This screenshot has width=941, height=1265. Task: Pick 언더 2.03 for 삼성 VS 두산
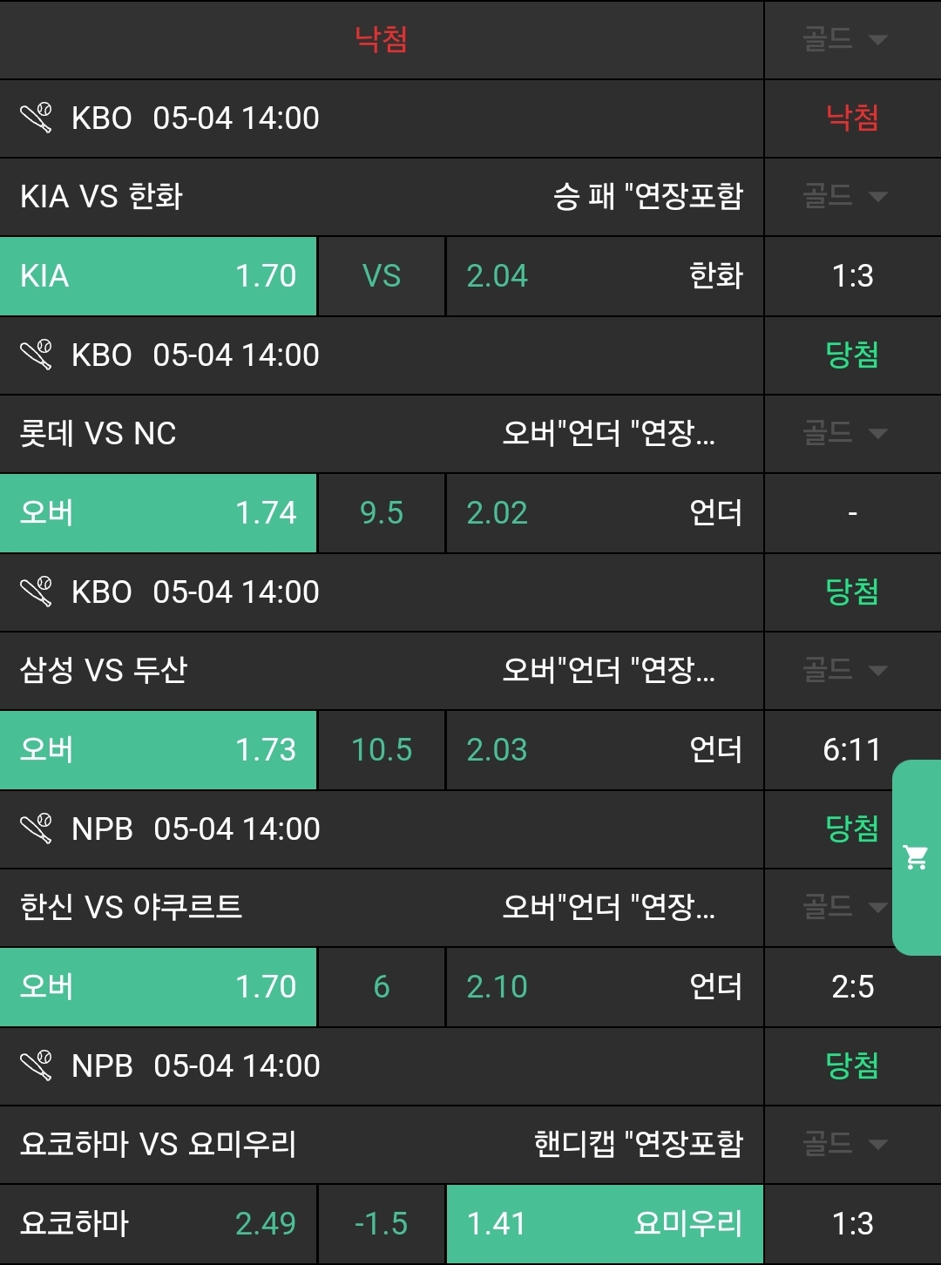(604, 750)
